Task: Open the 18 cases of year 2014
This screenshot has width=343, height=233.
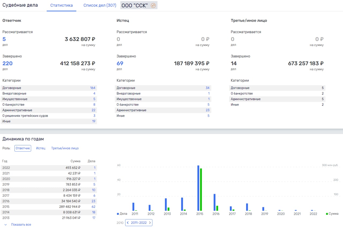Action: click(94, 212)
